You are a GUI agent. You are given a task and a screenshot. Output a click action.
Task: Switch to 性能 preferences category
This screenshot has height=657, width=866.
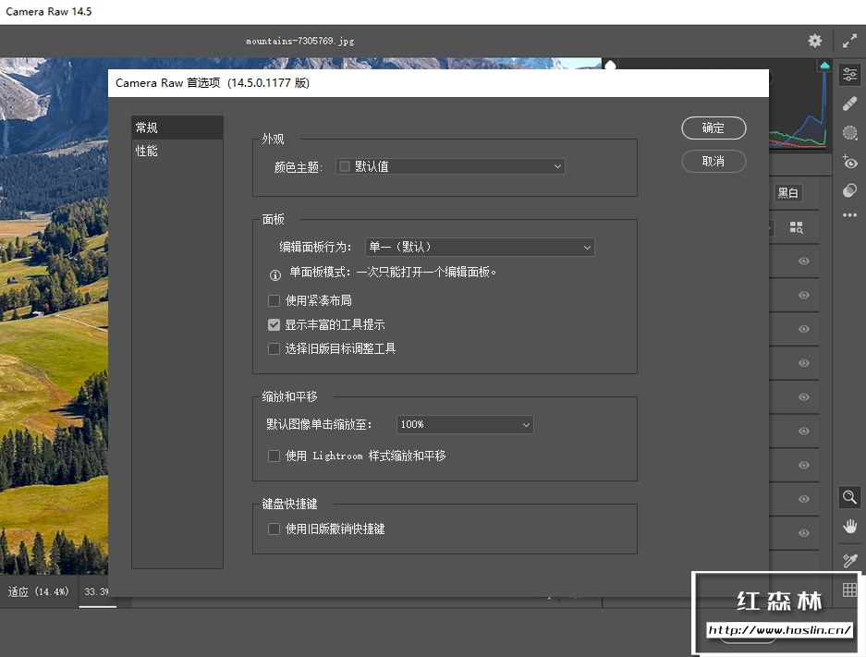(x=177, y=151)
